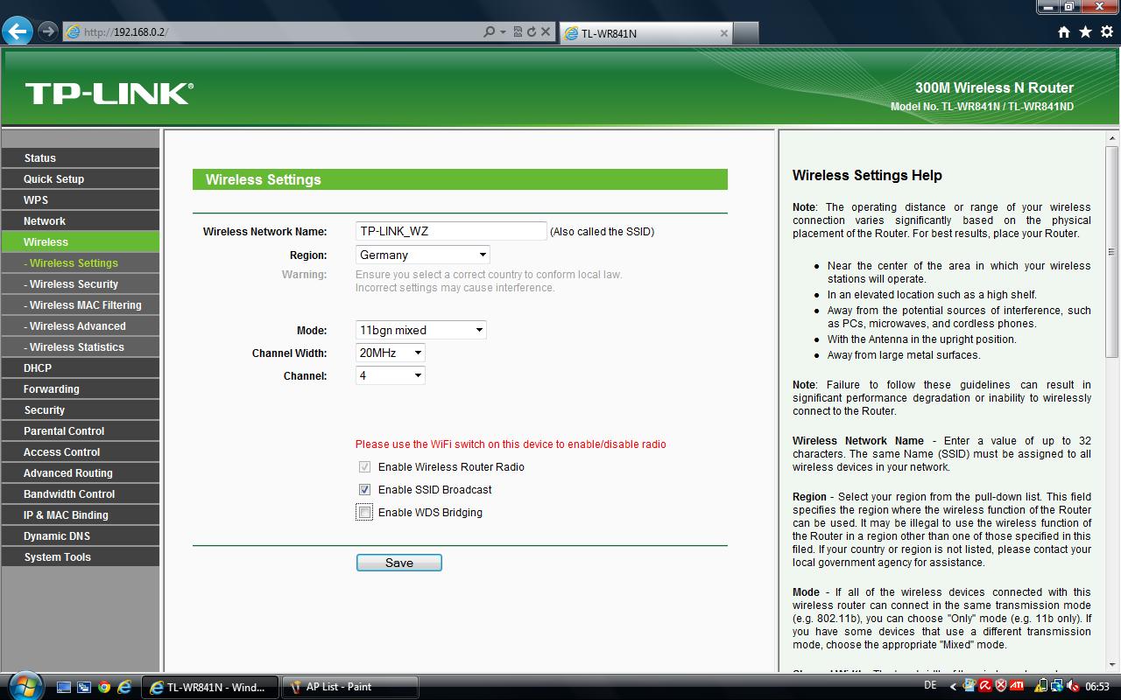The image size is (1121, 700).
Task: Close the TL-WR841N browser tab
Action: 724,33
